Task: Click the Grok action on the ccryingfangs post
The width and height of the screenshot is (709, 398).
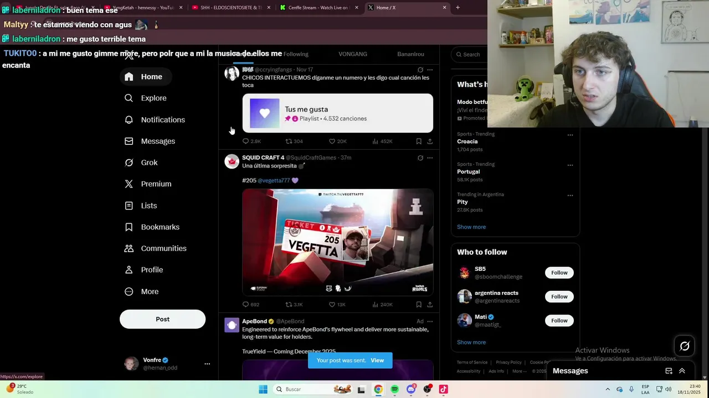Action: click(420, 70)
